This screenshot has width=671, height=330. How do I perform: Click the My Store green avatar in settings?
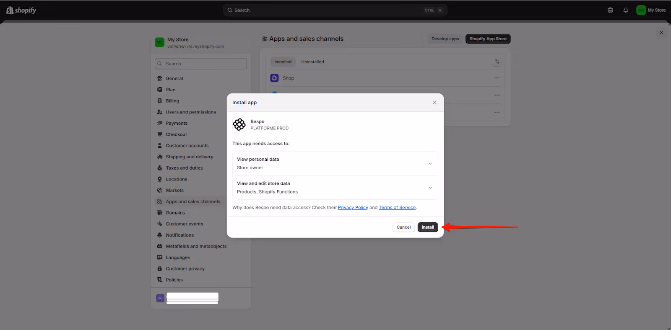click(159, 42)
